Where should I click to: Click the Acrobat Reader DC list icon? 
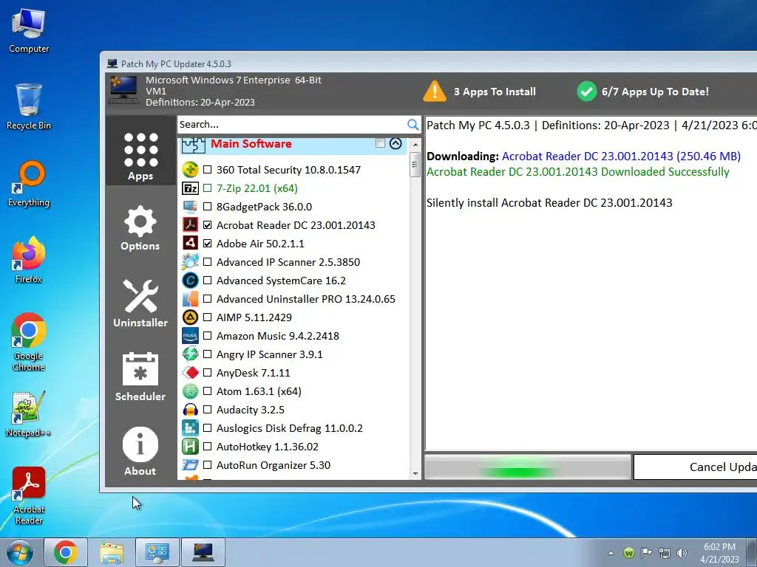(x=190, y=225)
